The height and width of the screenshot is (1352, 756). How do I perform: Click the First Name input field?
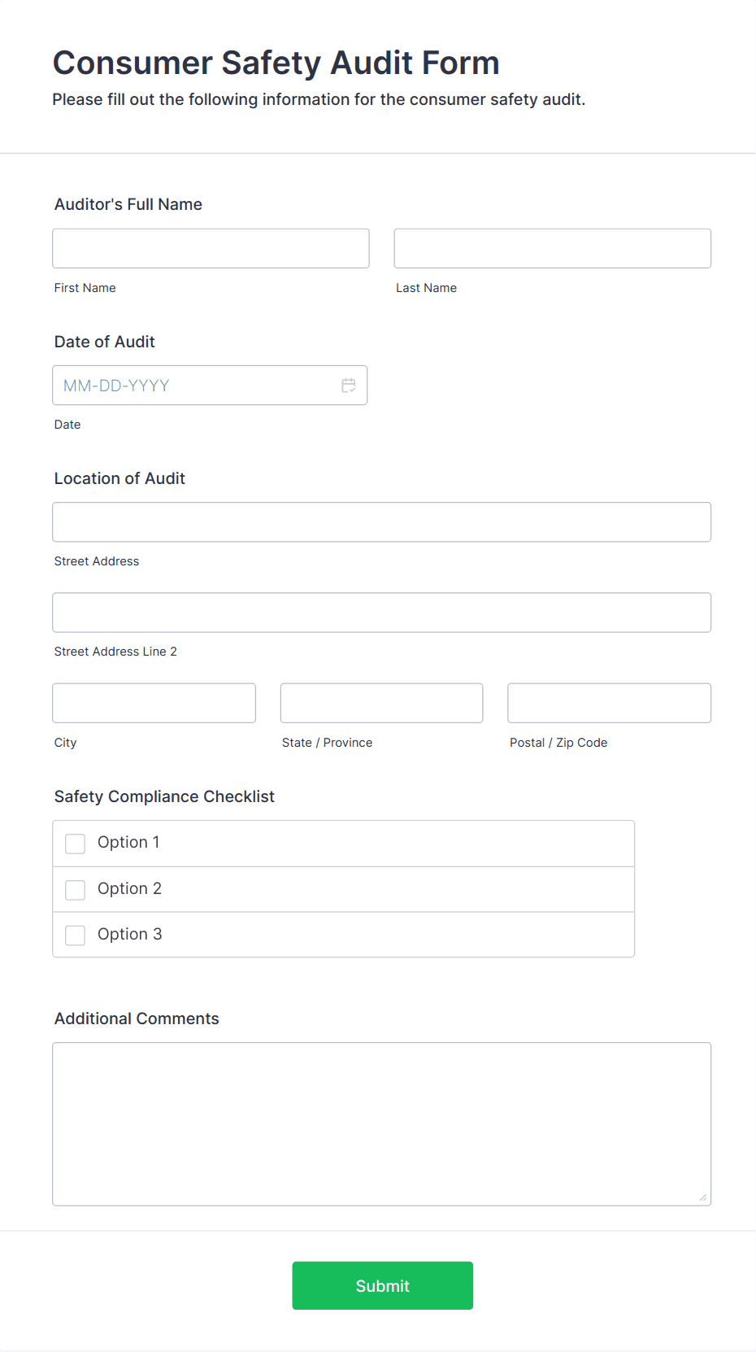point(211,248)
